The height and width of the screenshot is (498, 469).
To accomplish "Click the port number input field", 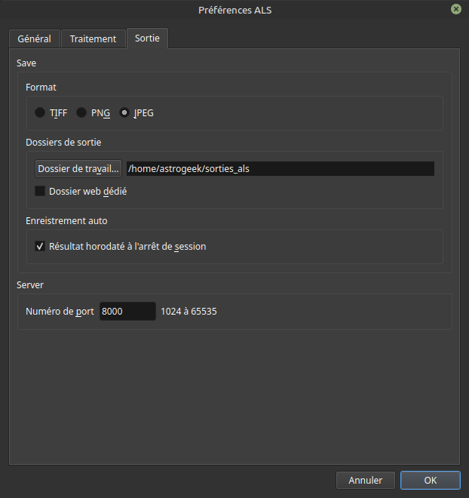I will click(127, 311).
